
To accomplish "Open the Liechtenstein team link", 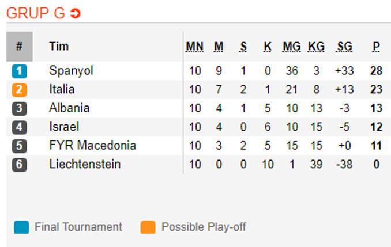I will tap(85, 164).
